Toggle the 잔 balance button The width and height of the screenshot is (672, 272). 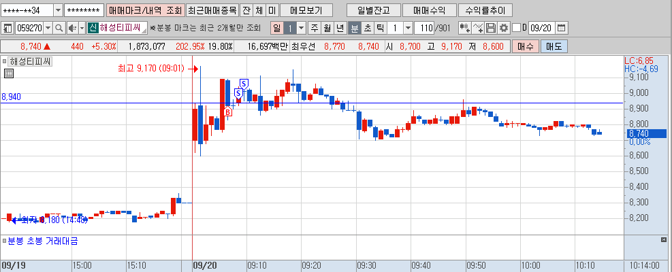(x=246, y=10)
